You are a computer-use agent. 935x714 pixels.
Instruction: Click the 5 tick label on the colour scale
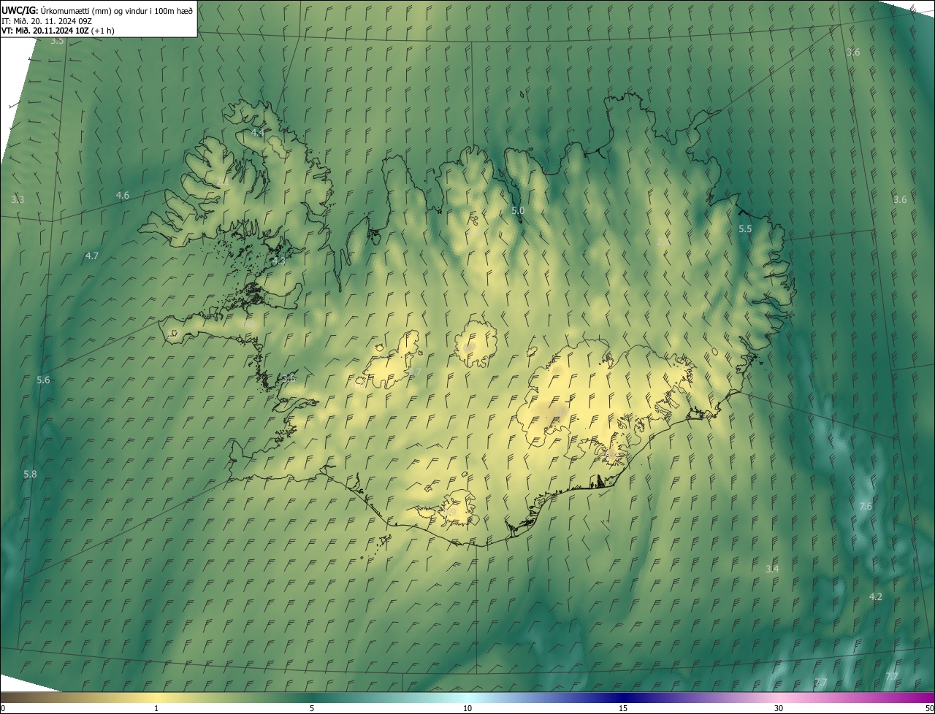click(x=312, y=708)
